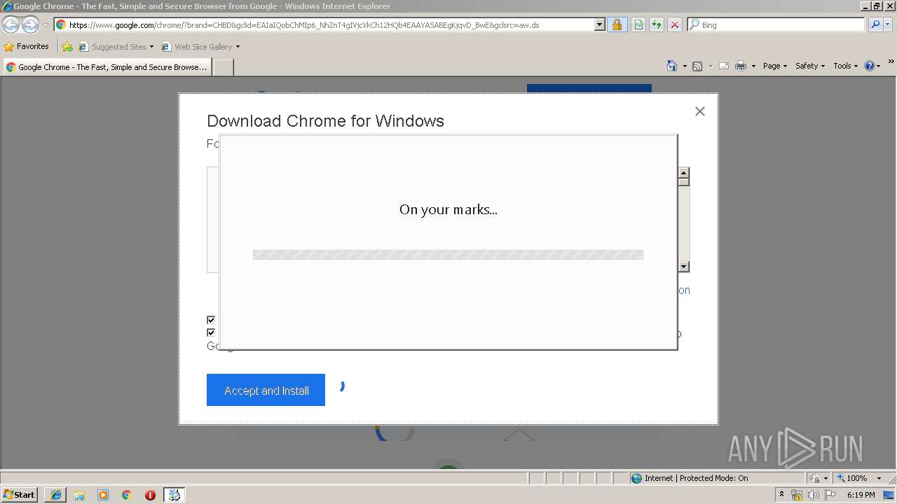
Task: Click Internet Explorer taskbar icon
Action: pyautogui.click(x=55, y=495)
